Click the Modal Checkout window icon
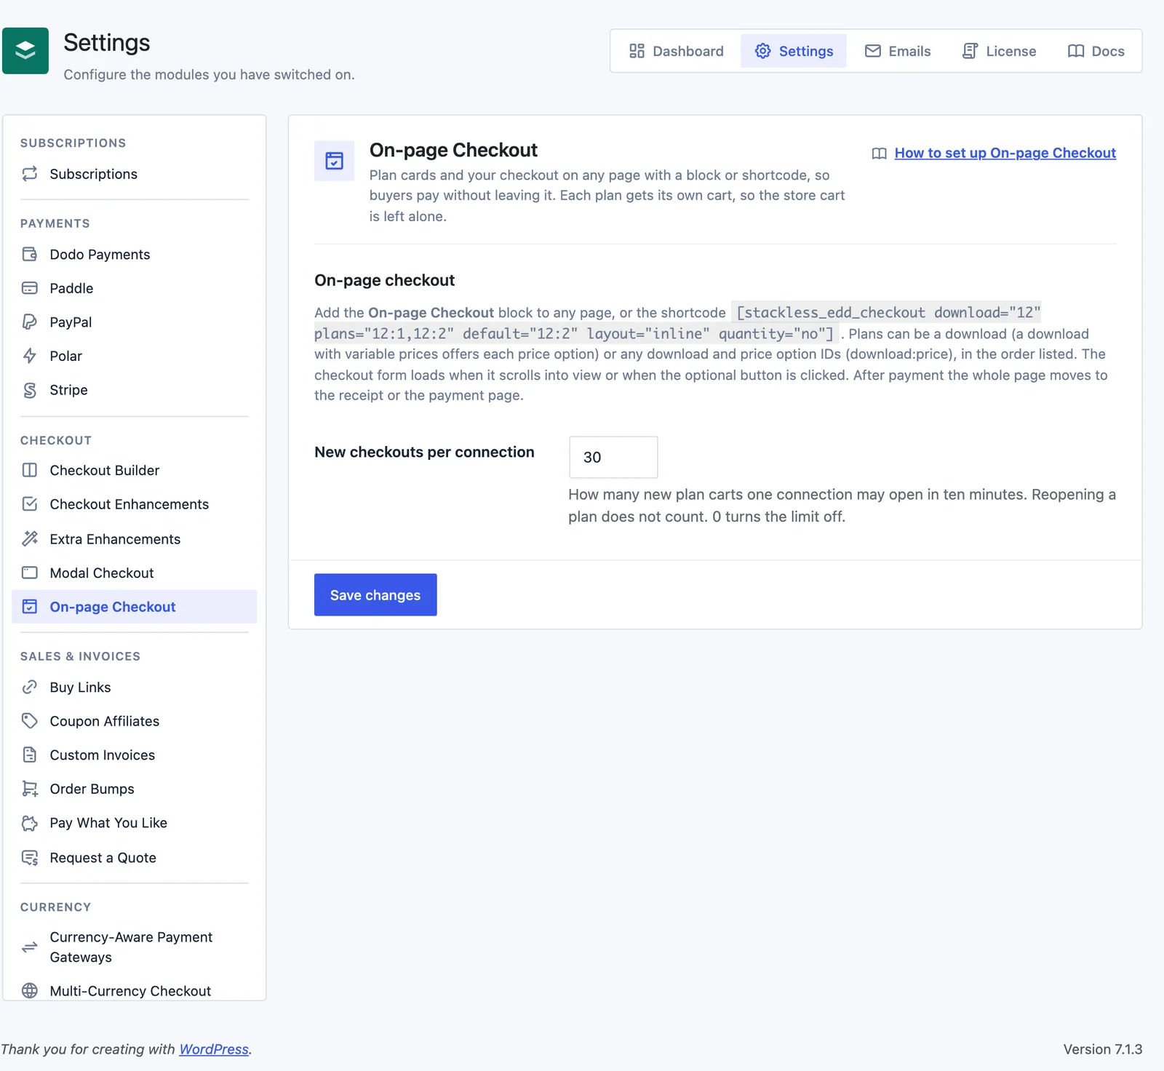This screenshot has width=1164, height=1071. [x=30, y=573]
